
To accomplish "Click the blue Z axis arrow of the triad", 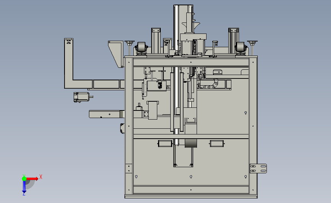I will tap(24, 187).
